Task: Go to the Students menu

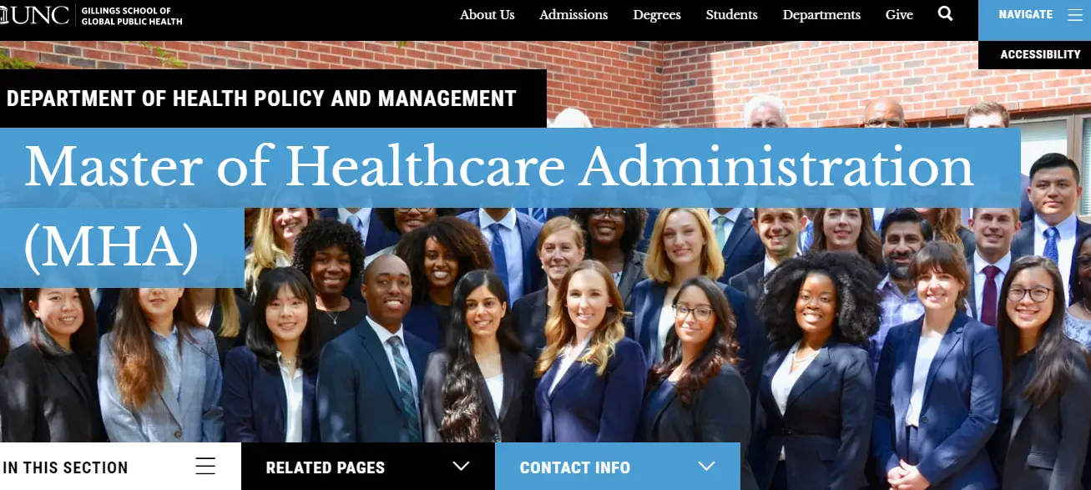Action: coord(732,15)
